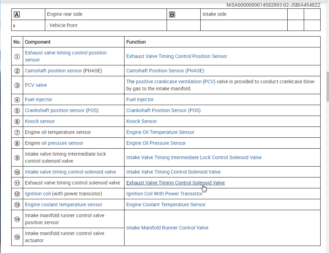This screenshot has width=329, height=253.
Task: Open positive crankcase ventilation link
Action: (168, 82)
